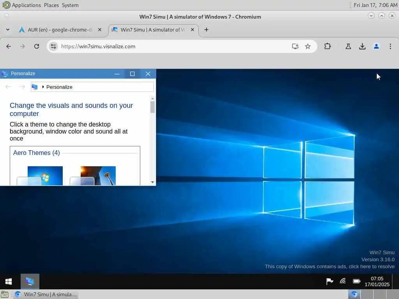Click the URL field win7simu.visnalize.com
The height and width of the screenshot is (299, 399).
coord(98,46)
